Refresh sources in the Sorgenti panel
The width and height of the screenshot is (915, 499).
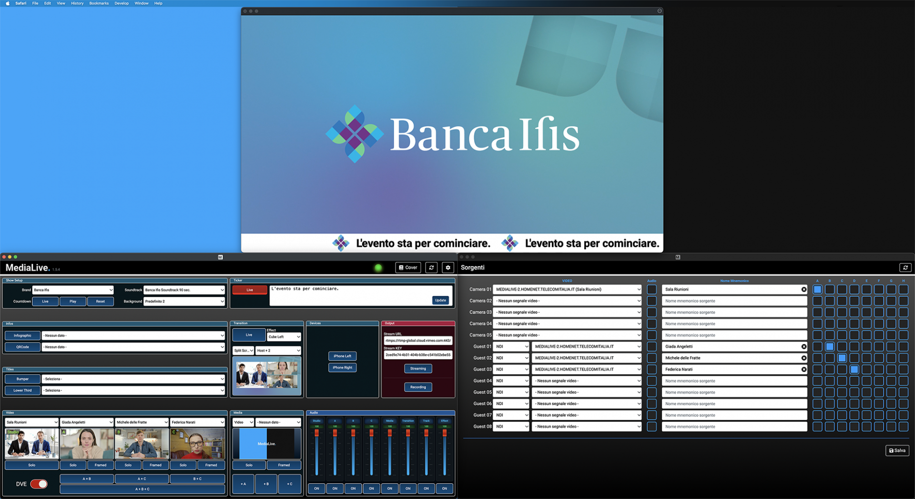[x=905, y=268]
